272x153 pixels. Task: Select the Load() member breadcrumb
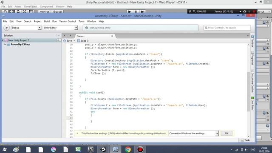[x=83, y=41]
